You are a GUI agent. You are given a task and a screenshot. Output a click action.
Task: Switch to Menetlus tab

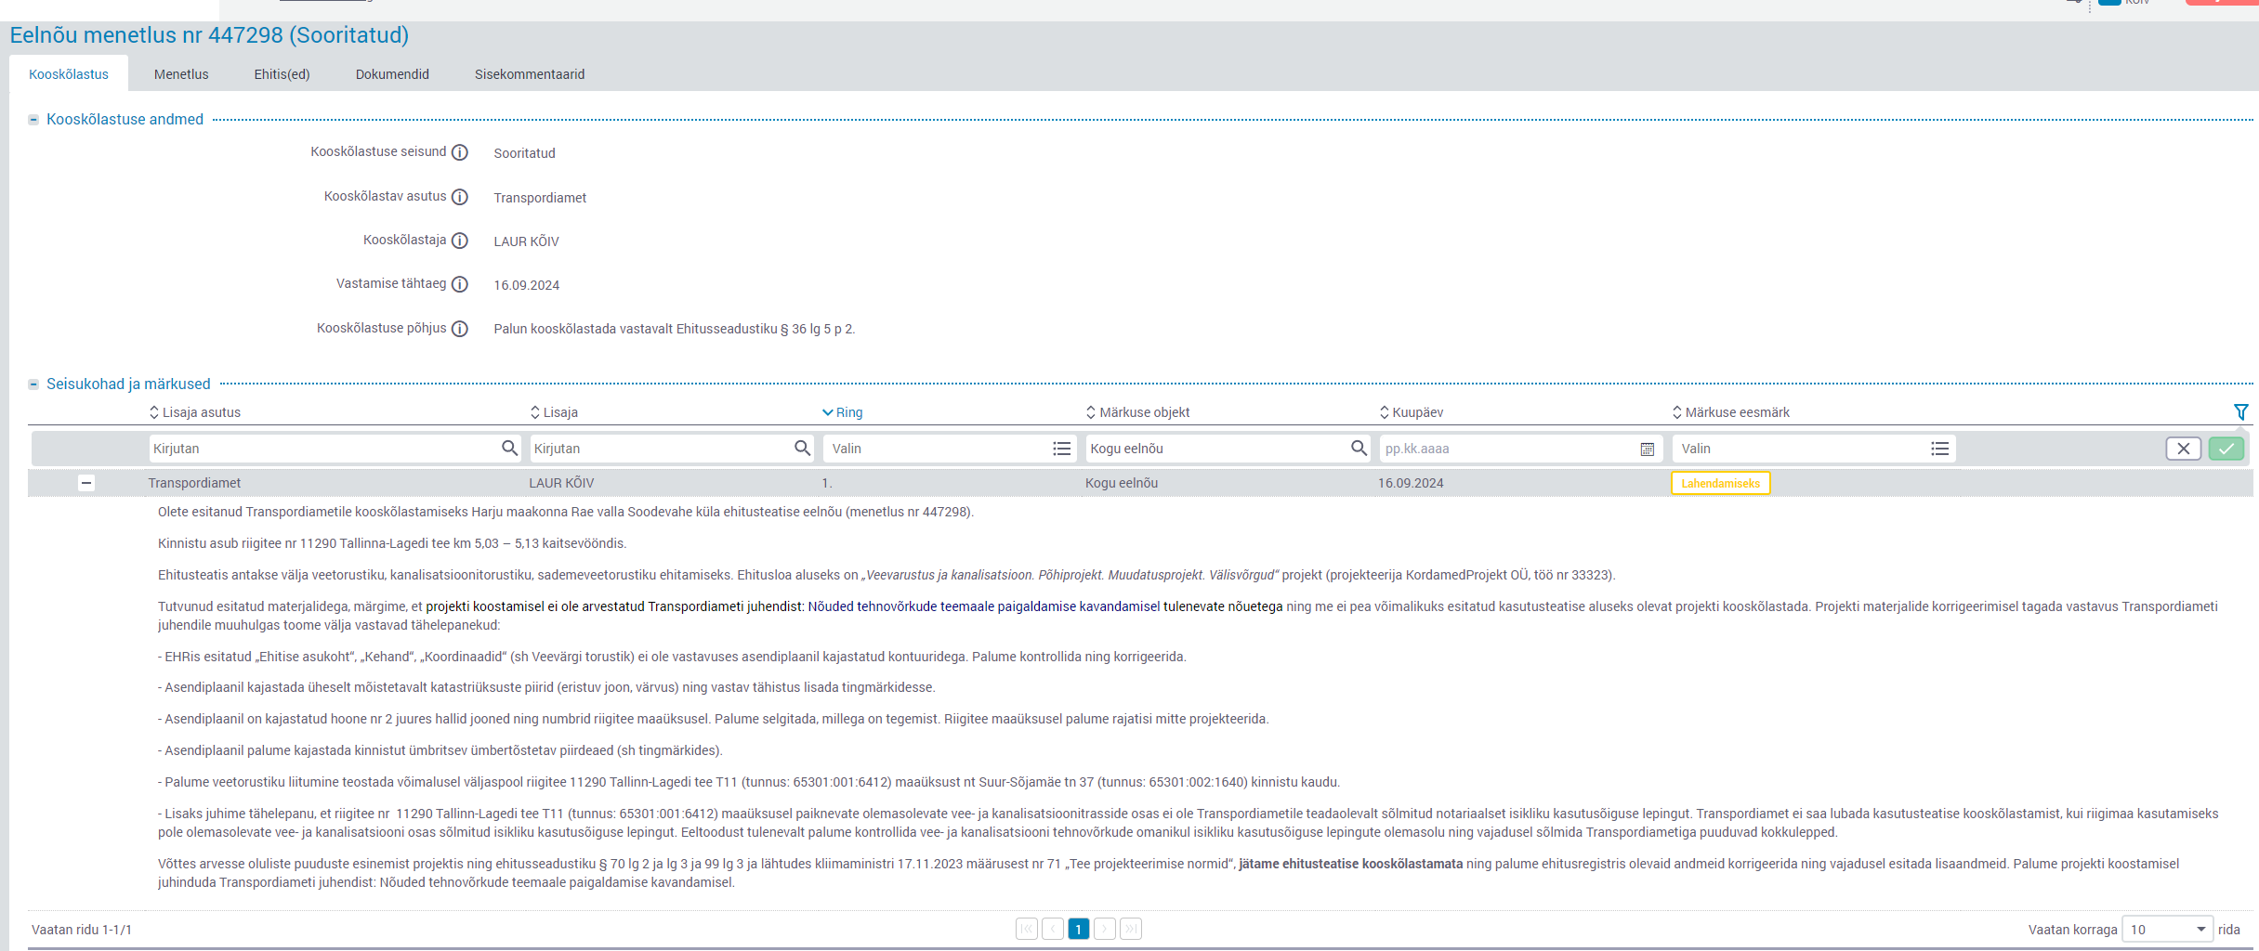(x=181, y=74)
